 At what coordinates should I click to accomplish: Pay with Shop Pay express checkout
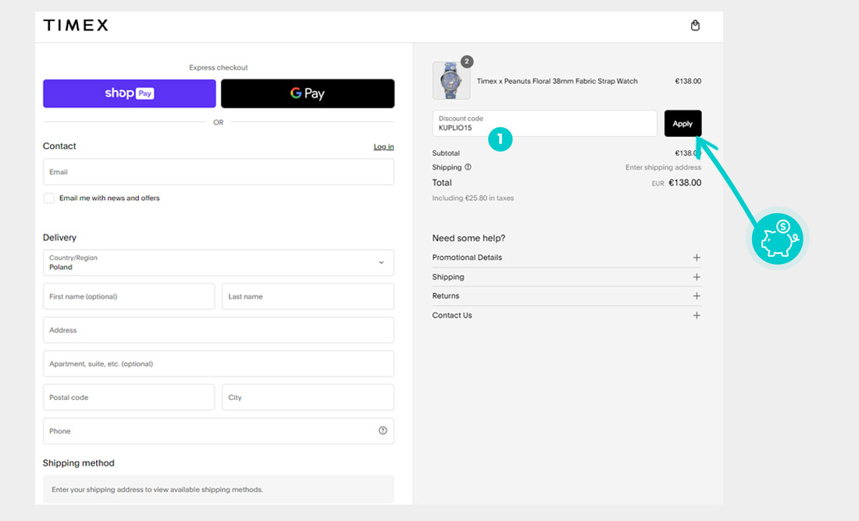130,94
